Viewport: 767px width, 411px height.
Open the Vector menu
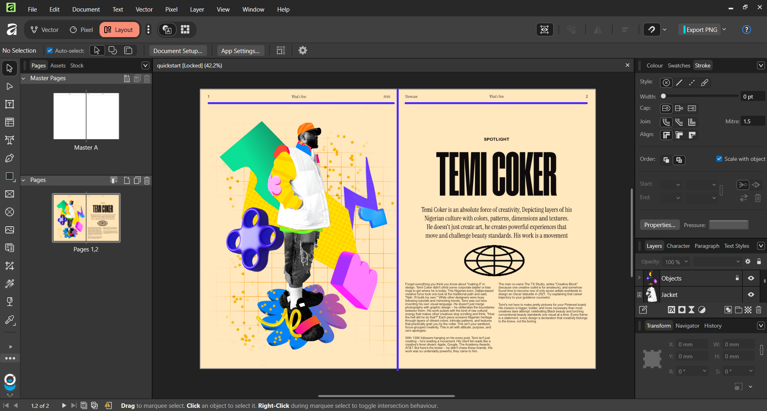pos(144,9)
